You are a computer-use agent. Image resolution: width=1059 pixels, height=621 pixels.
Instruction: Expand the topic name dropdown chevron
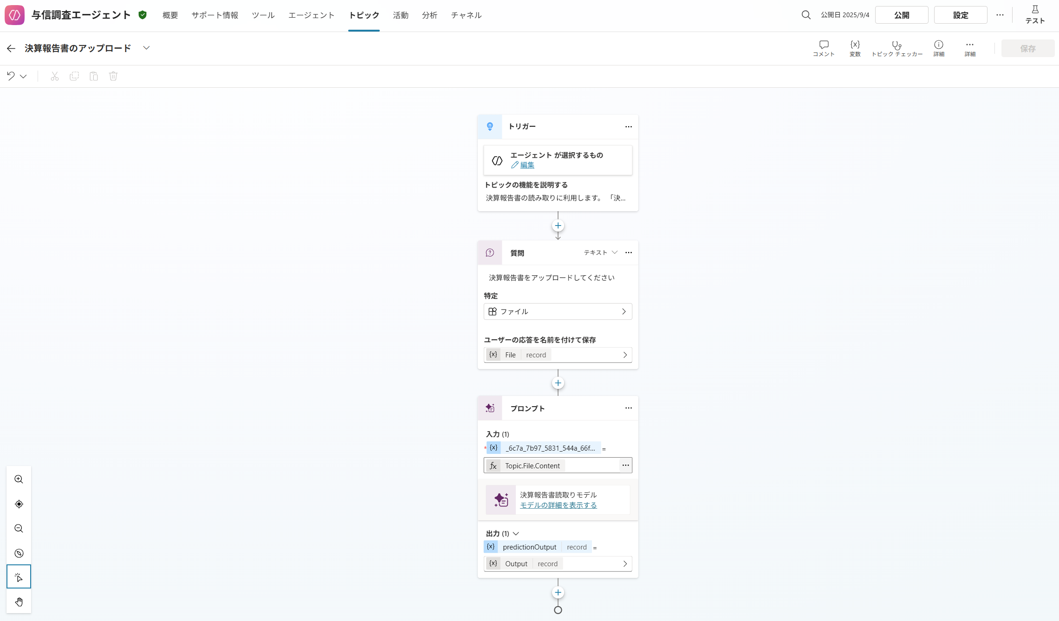point(146,48)
